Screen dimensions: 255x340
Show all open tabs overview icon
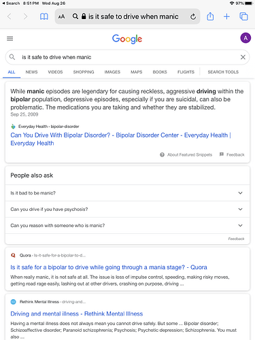(x=243, y=16)
